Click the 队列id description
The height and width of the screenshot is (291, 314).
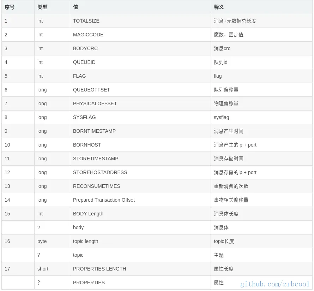(x=221, y=62)
